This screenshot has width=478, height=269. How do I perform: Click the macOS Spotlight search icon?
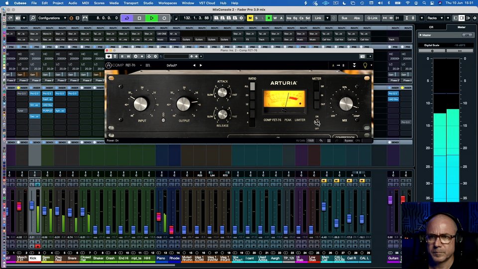[x=424, y=3]
